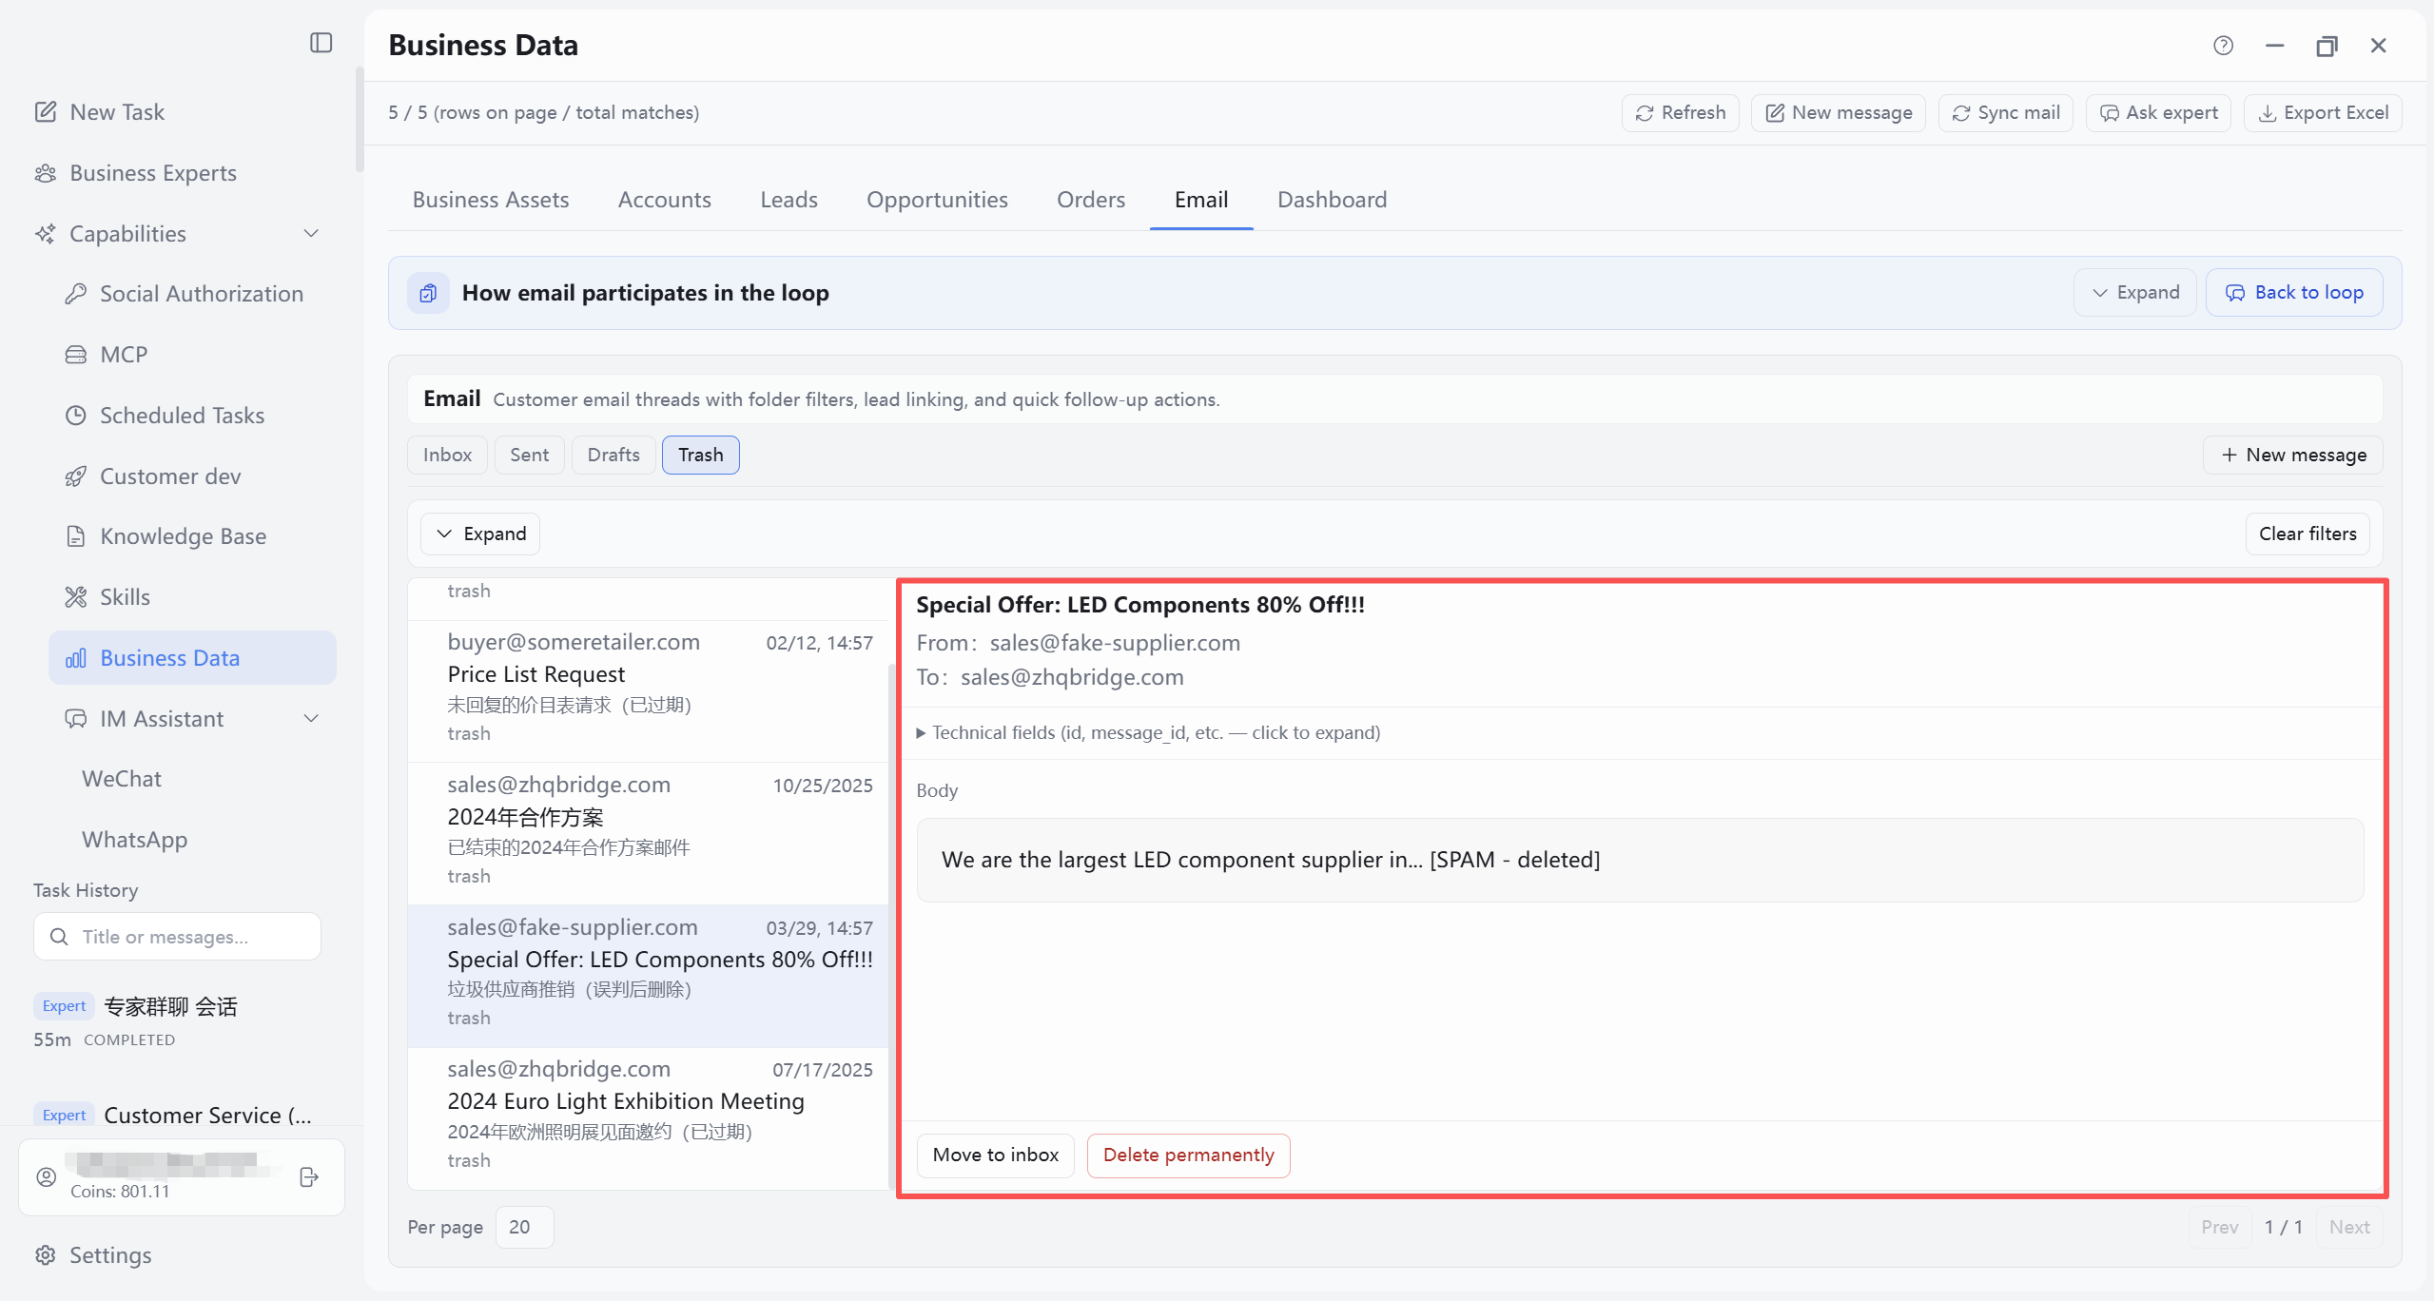The height and width of the screenshot is (1301, 2434).
Task: Click Delete permanently button
Action: click(1188, 1155)
